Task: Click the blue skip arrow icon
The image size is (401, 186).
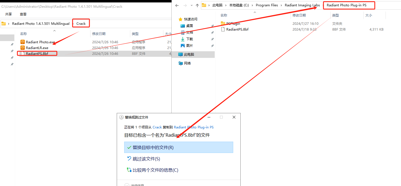Action: point(129,159)
